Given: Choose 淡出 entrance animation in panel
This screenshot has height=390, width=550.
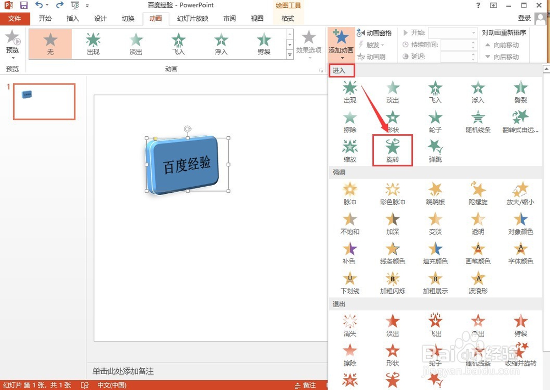Looking at the screenshot, I should click(x=393, y=92).
